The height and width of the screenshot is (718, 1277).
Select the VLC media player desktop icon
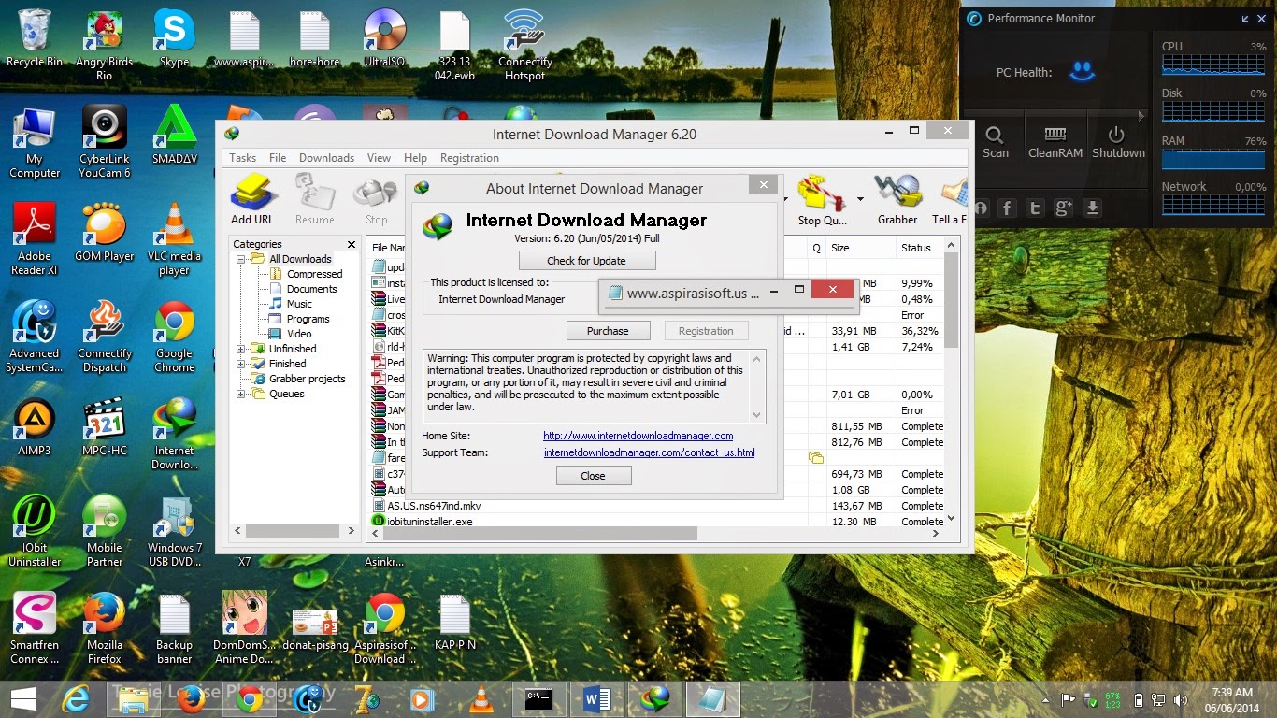pyautogui.click(x=174, y=239)
